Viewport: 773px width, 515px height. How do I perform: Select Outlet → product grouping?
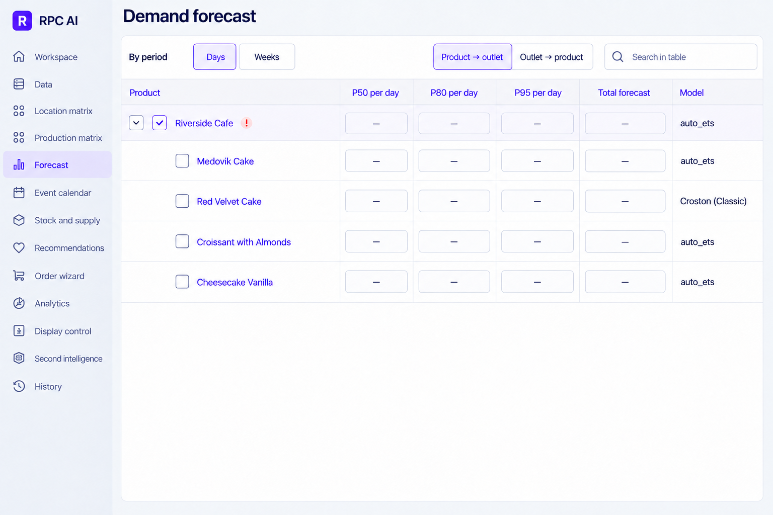[552, 57]
